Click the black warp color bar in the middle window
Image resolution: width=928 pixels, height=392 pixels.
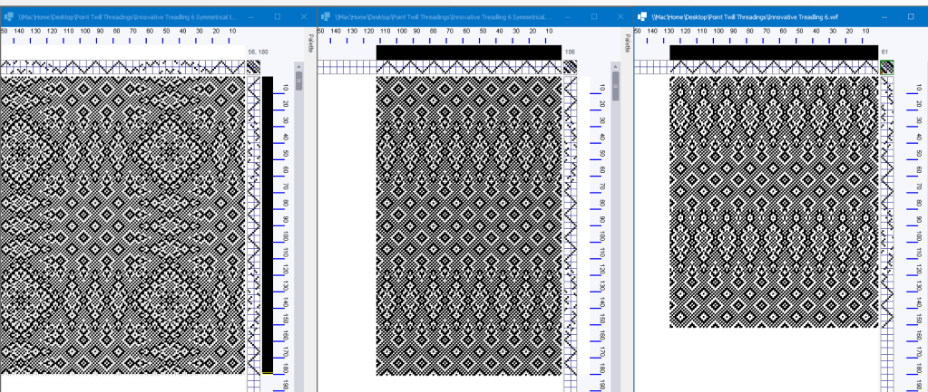(469, 53)
